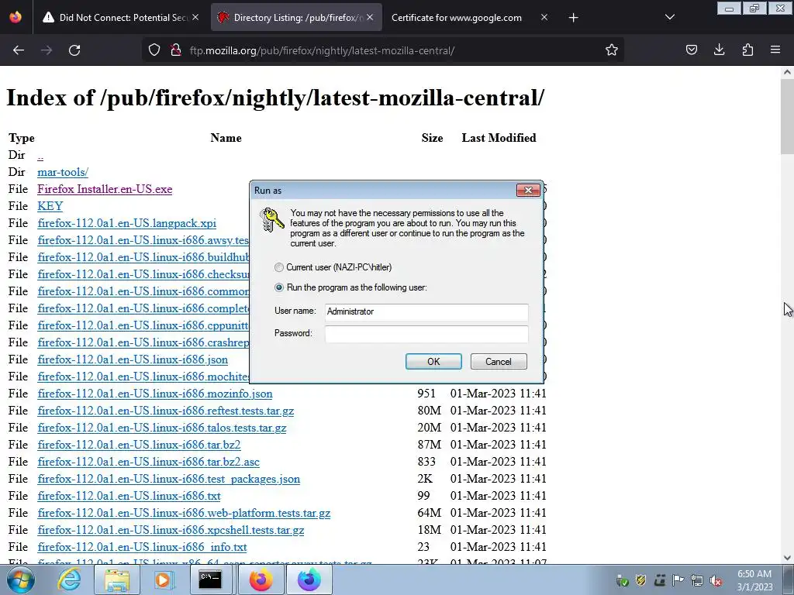Open network tray icon

(697, 580)
